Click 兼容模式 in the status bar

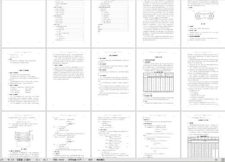pos(100,160)
